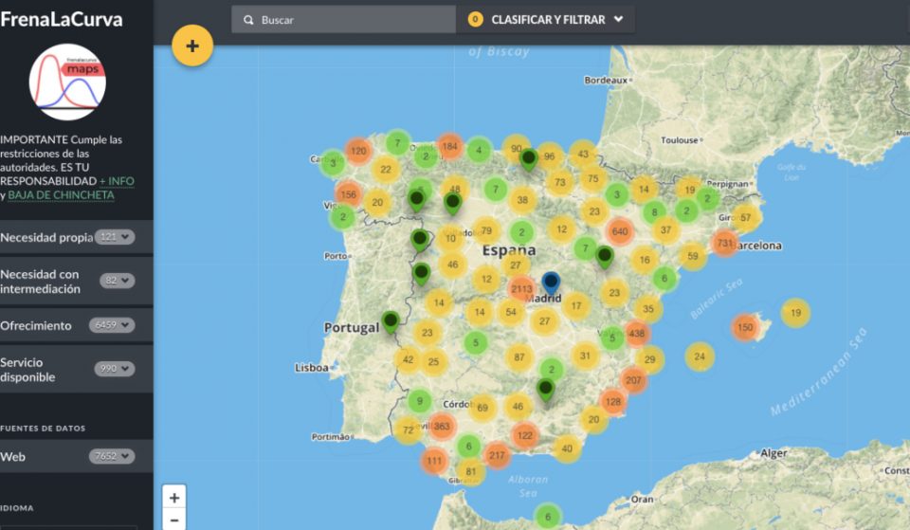Open the + INFO link
The width and height of the screenshot is (910, 530).
click(117, 181)
